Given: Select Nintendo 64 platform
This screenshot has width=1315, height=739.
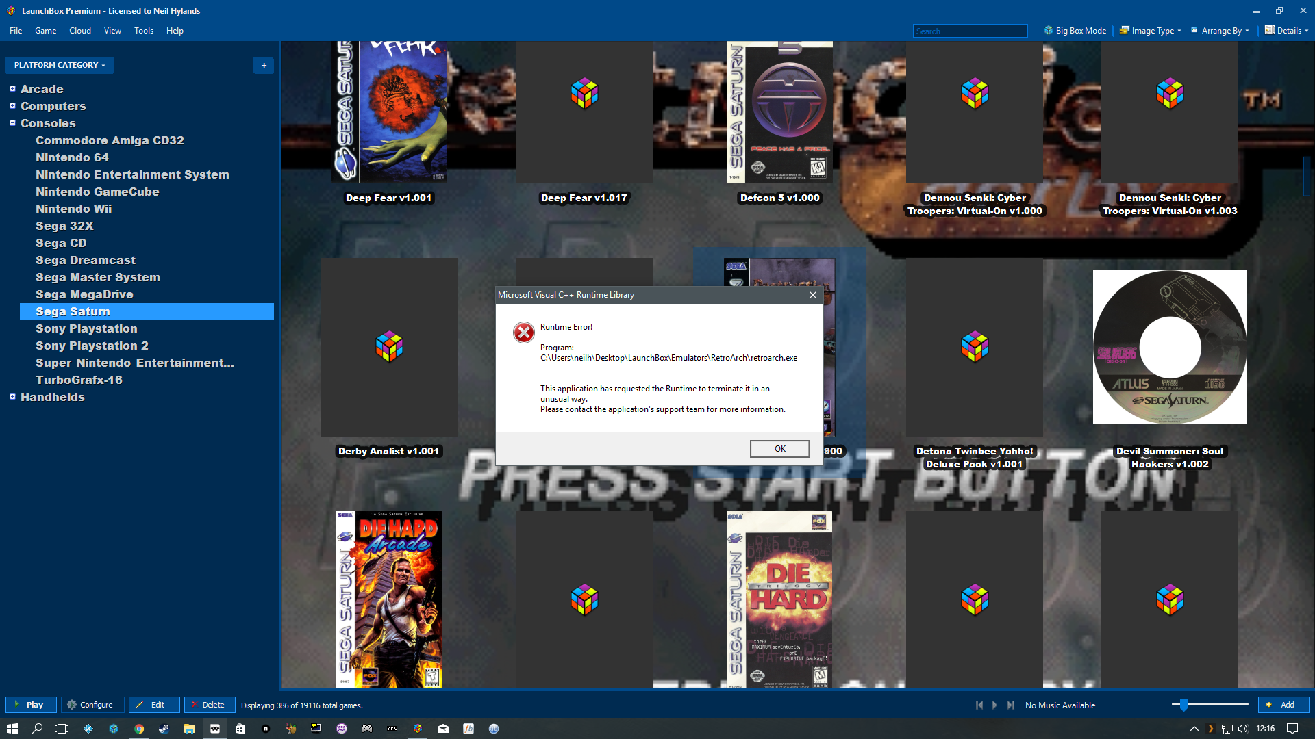Looking at the screenshot, I should point(72,157).
